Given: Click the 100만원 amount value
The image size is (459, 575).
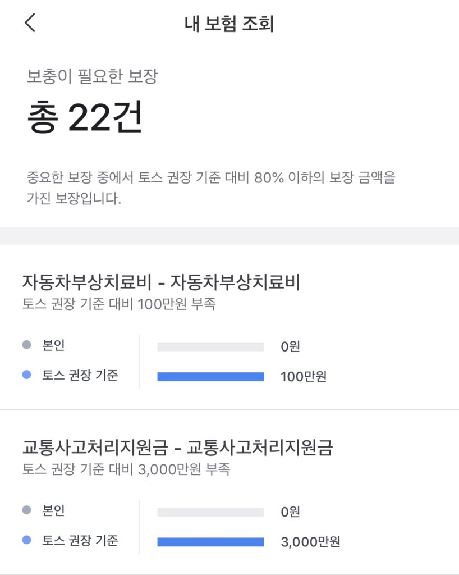Looking at the screenshot, I should [x=303, y=376].
